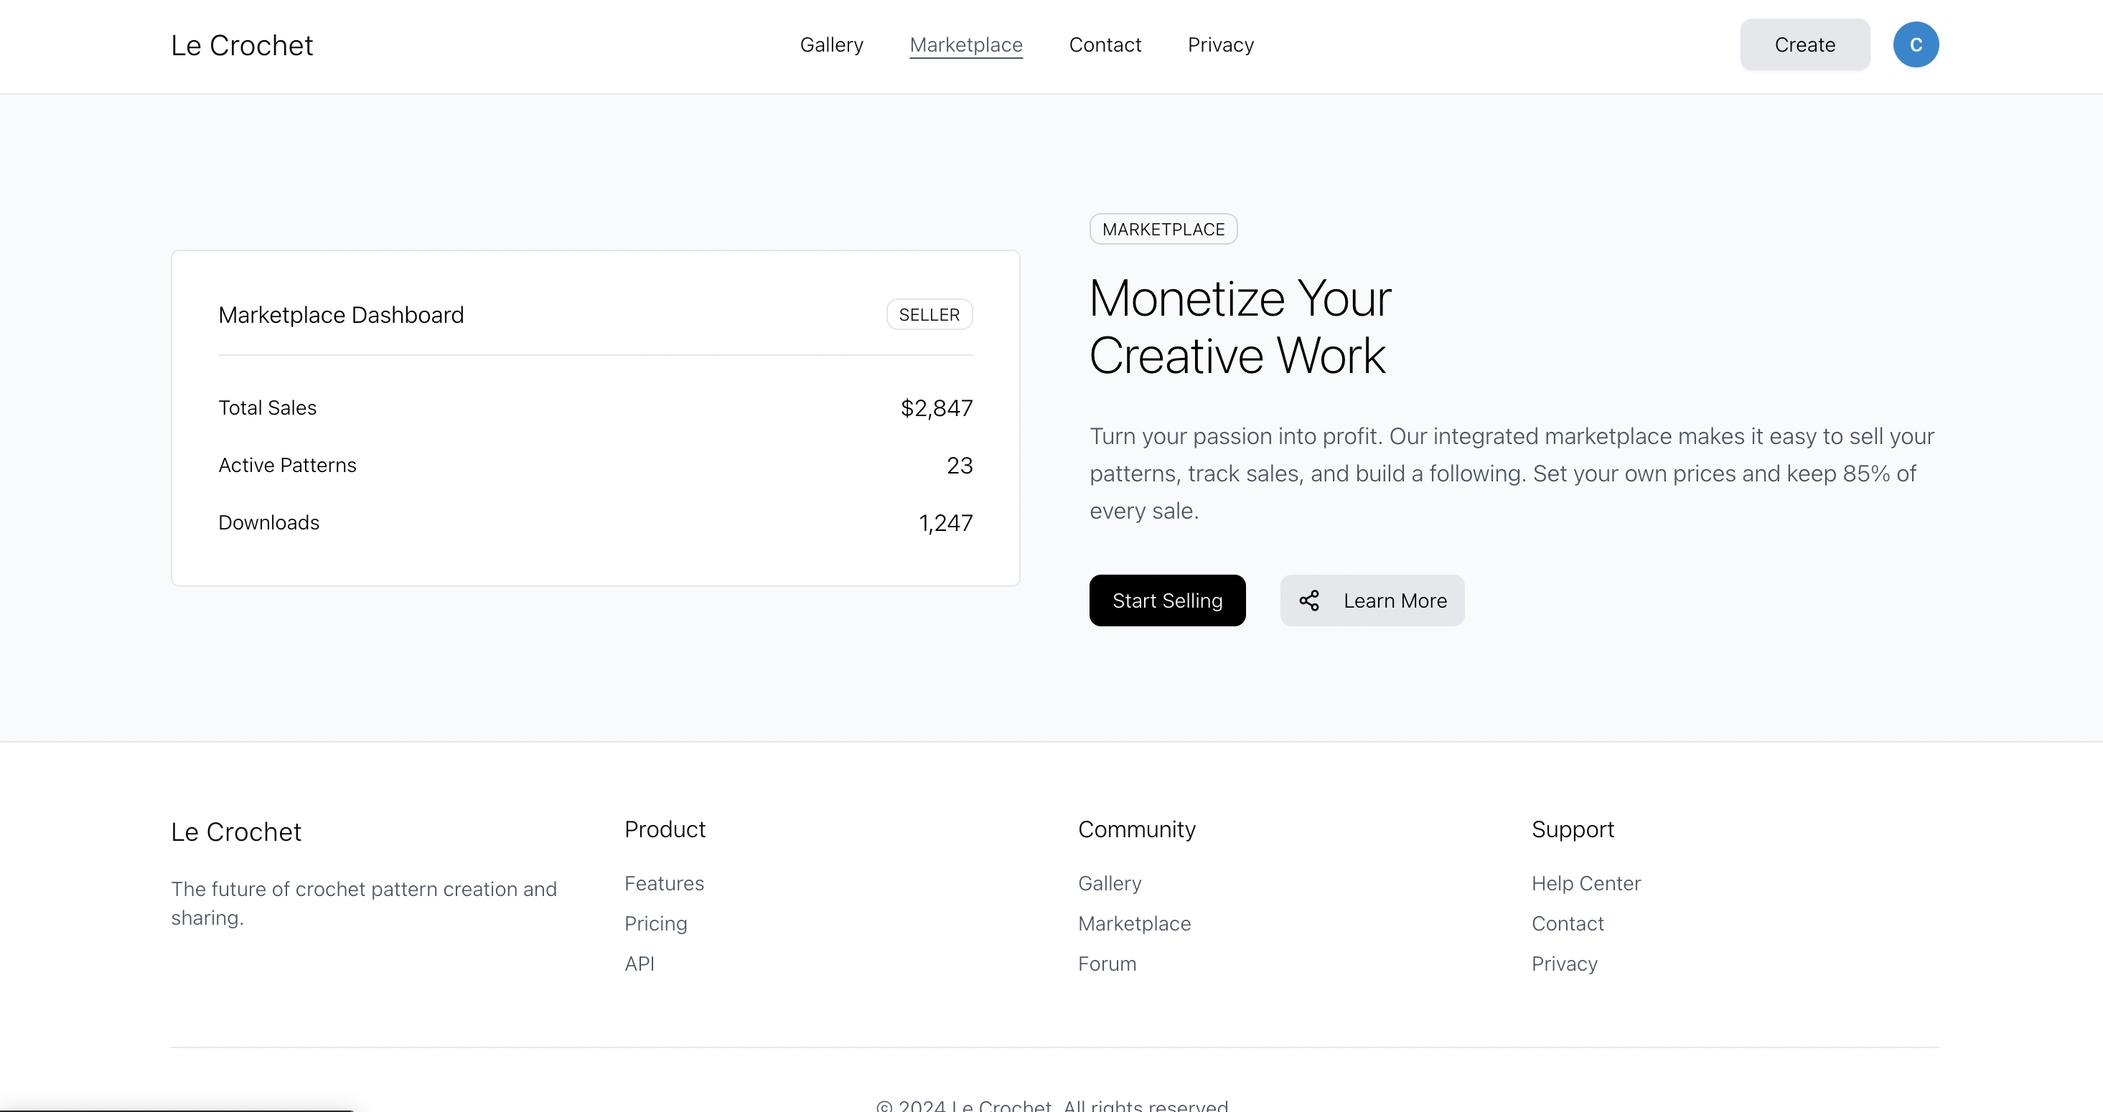Click the black Start Selling button
The height and width of the screenshot is (1112, 2103).
point(1166,600)
